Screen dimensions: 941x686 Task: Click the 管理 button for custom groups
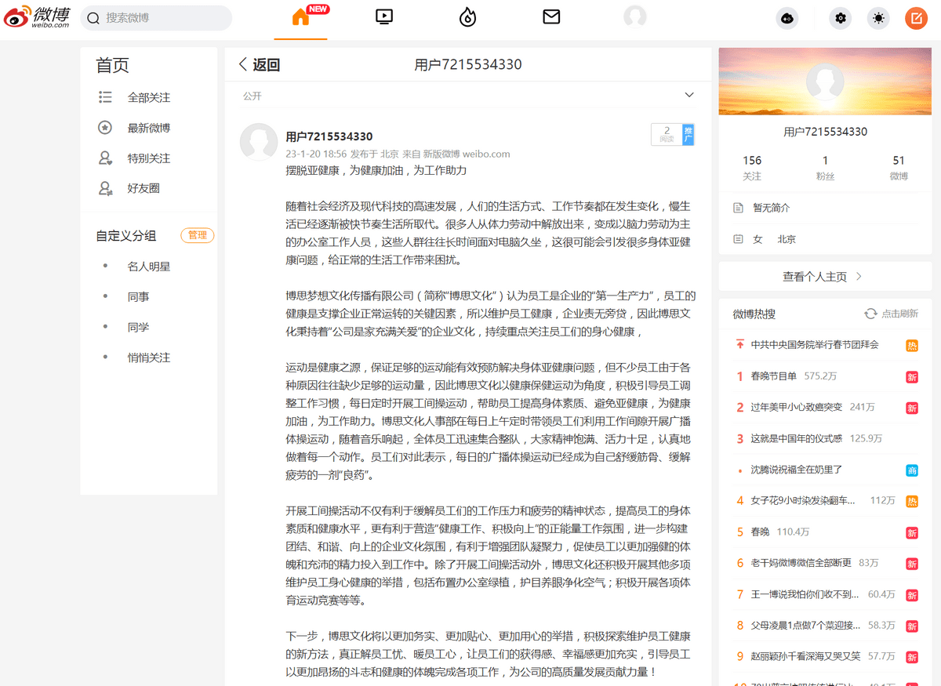click(197, 235)
